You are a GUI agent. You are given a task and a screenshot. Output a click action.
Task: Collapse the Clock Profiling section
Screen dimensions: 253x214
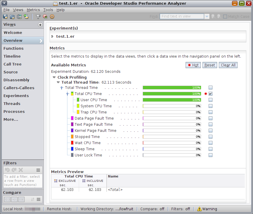point(54,77)
